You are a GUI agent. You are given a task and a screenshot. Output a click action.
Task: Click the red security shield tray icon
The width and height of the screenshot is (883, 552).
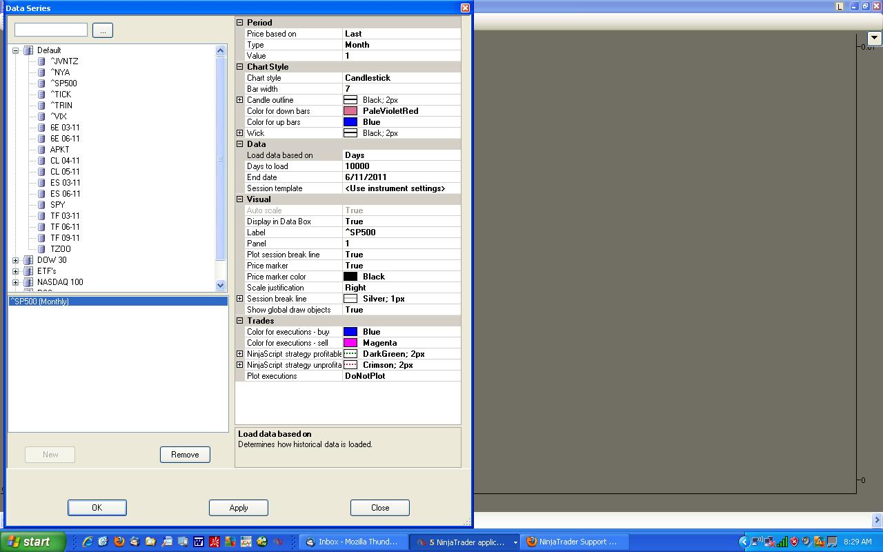click(794, 542)
